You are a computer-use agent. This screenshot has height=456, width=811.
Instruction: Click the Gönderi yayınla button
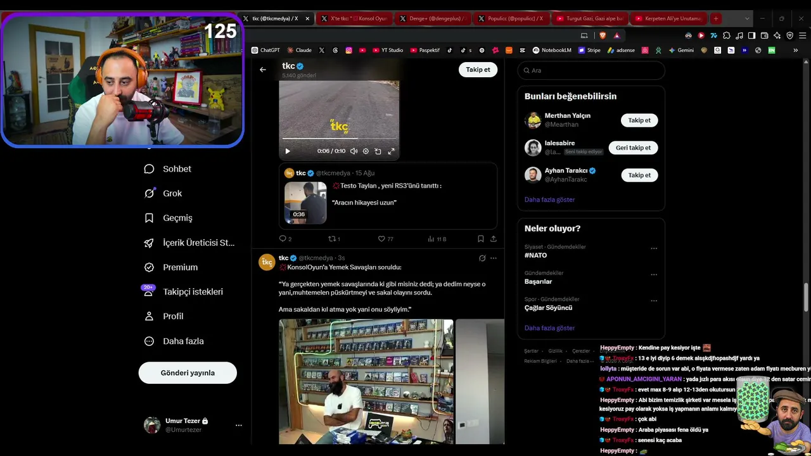pos(188,373)
